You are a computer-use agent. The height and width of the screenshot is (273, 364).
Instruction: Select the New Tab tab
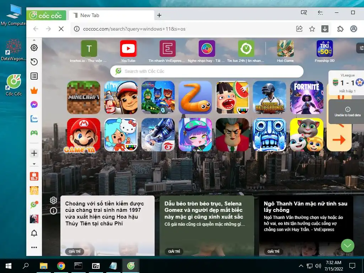(111, 15)
